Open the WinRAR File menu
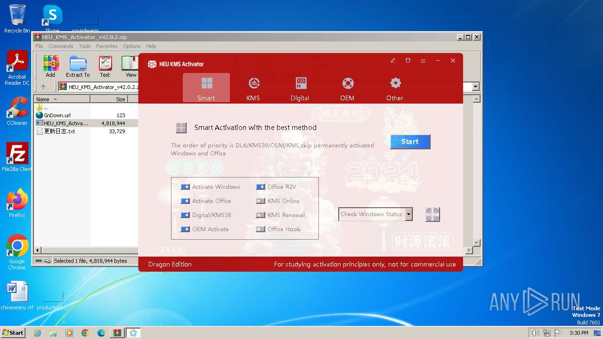Image resolution: width=603 pixels, height=339 pixels. pyautogui.click(x=39, y=46)
